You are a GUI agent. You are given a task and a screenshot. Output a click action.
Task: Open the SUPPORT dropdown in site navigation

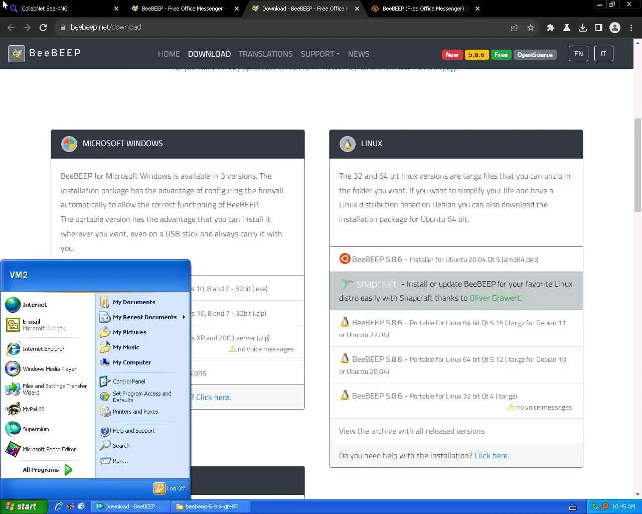point(320,54)
